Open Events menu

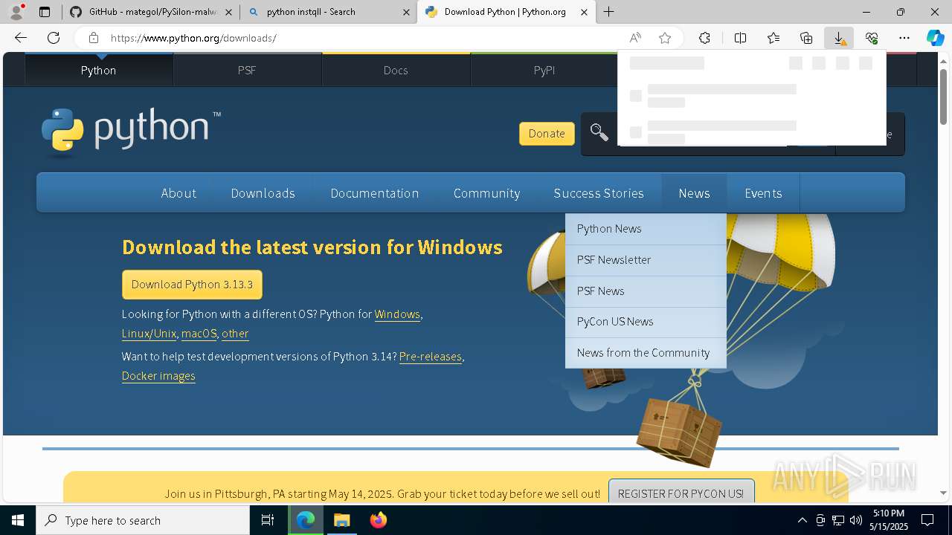763,193
